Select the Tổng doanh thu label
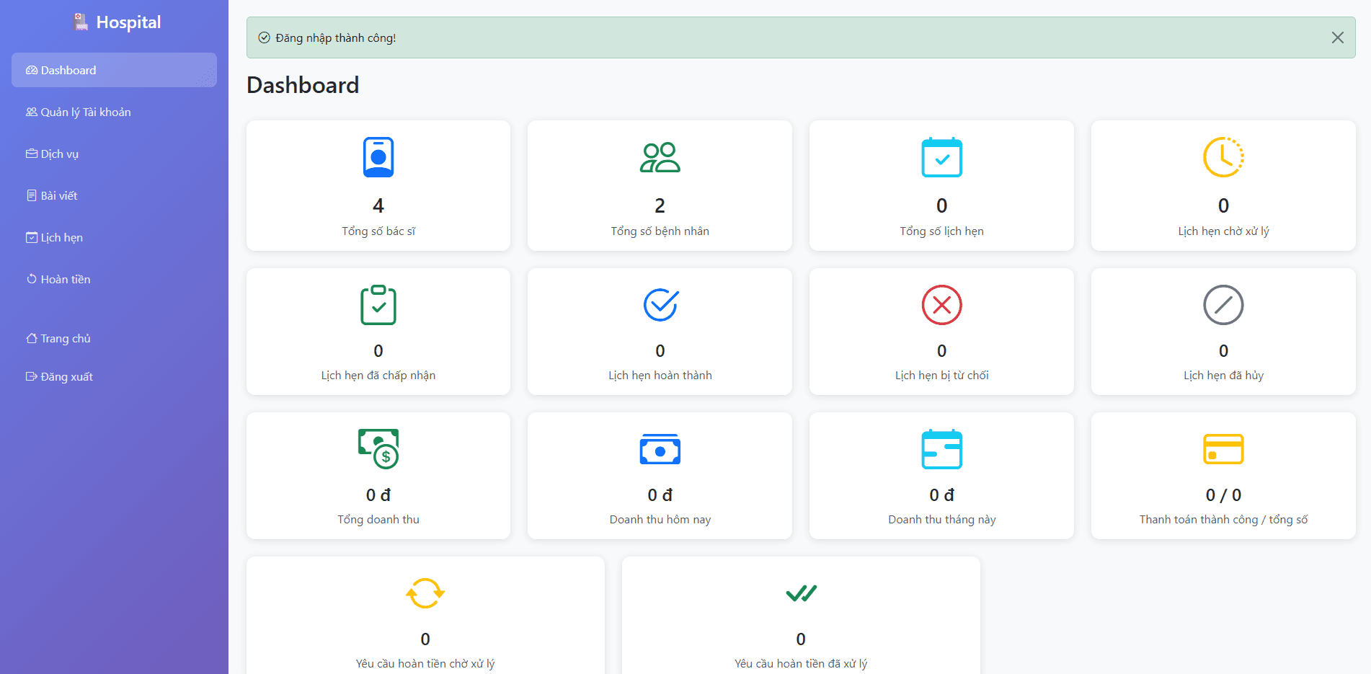1371x674 pixels. click(378, 519)
